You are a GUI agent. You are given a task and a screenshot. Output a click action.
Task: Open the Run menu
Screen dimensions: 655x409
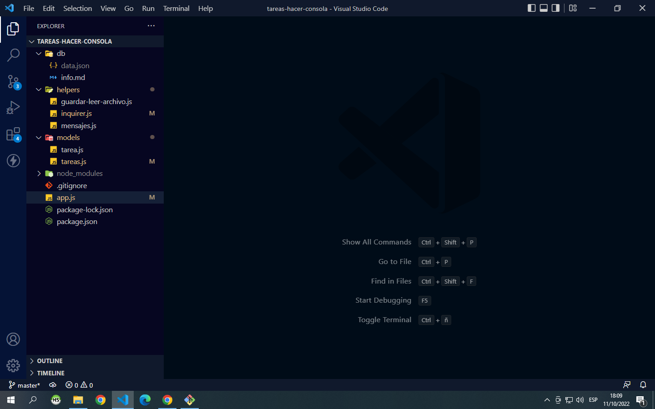[148, 8]
